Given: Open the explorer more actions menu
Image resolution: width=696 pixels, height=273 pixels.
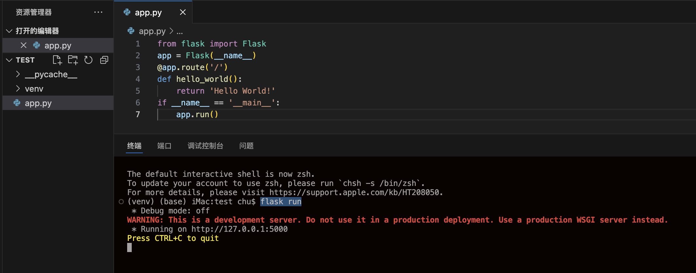Looking at the screenshot, I should coord(98,12).
